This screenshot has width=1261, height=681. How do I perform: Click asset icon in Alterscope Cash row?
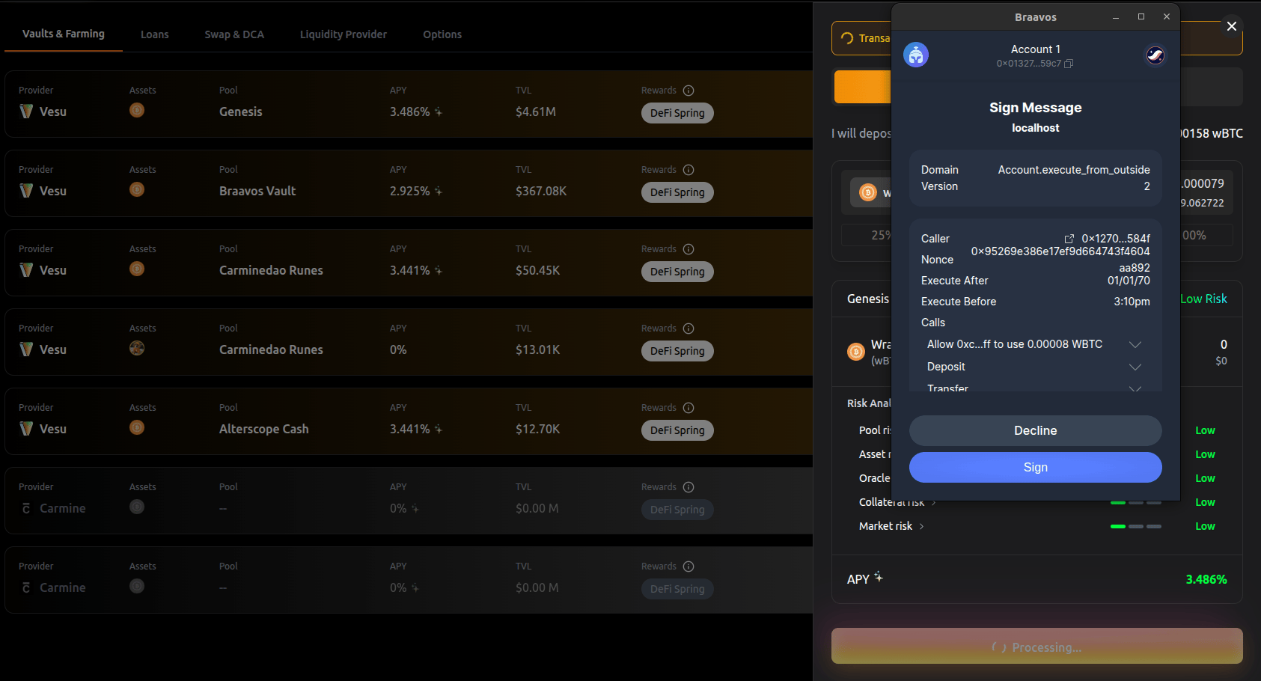point(137,427)
